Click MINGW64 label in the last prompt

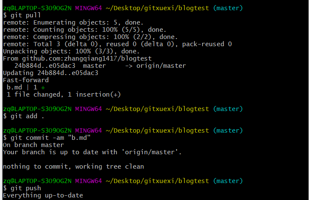point(88,181)
